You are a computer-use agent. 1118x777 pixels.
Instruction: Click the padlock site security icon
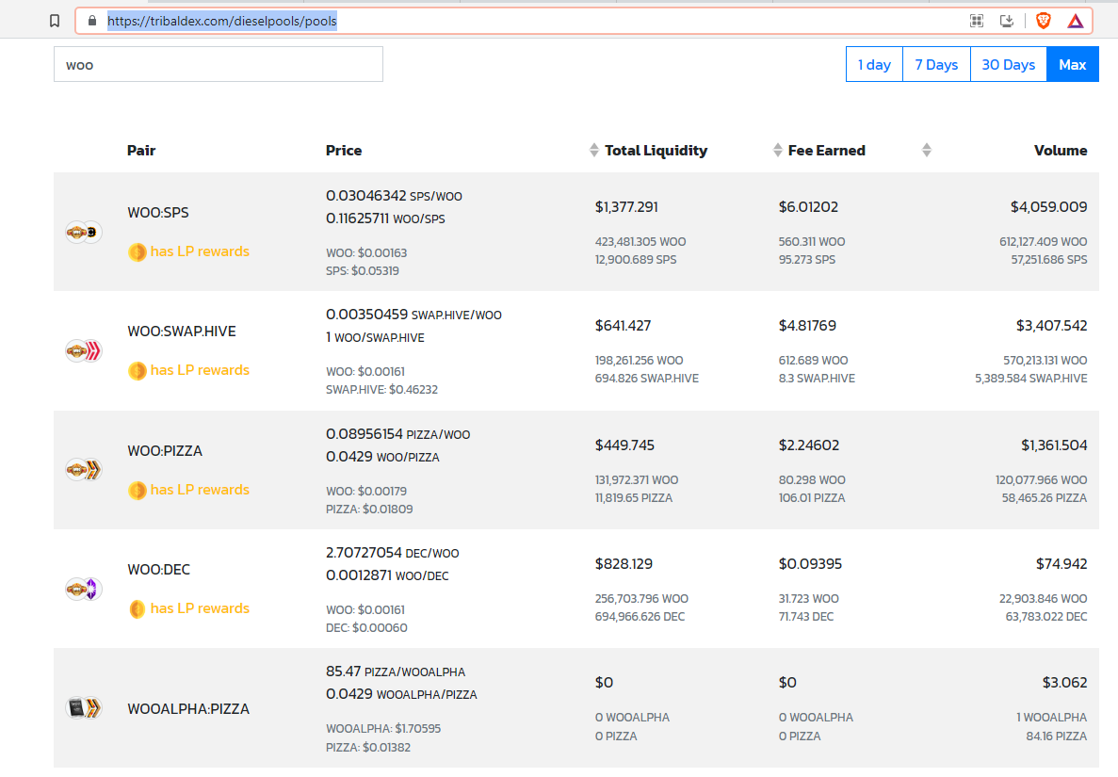[92, 21]
